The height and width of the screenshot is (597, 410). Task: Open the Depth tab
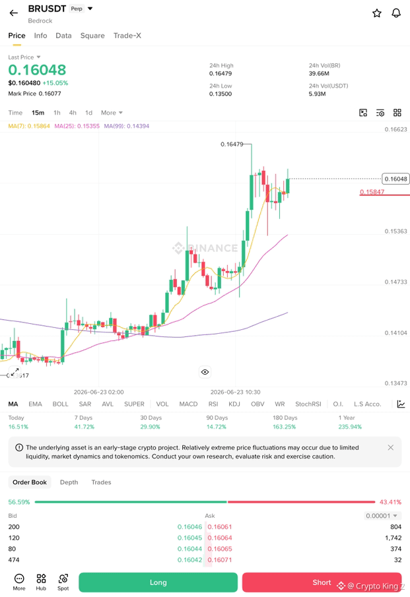coord(69,482)
